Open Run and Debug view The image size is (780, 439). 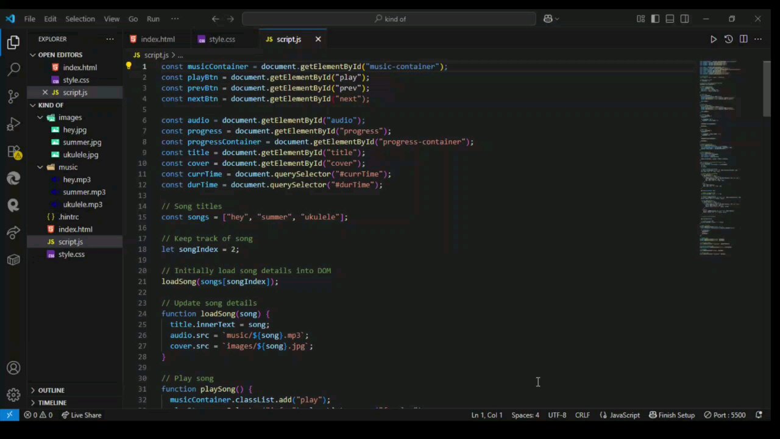[13, 124]
